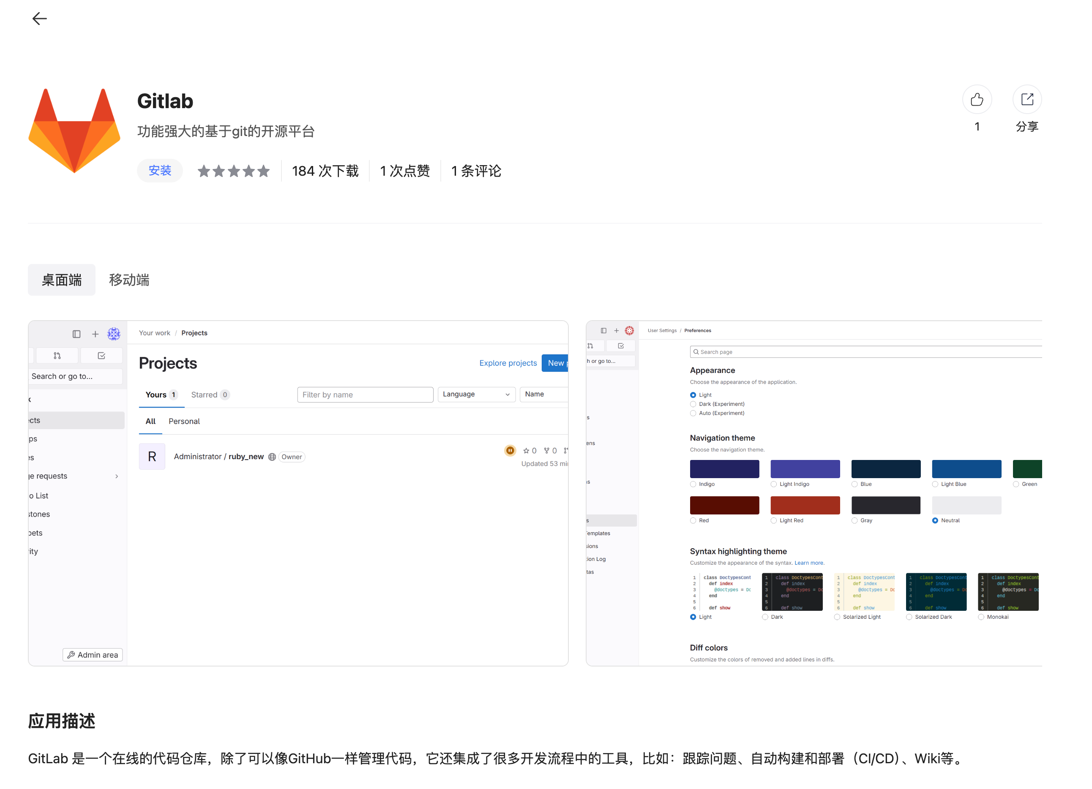Open the Language dropdown
1092x789 pixels.
tap(476, 394)
